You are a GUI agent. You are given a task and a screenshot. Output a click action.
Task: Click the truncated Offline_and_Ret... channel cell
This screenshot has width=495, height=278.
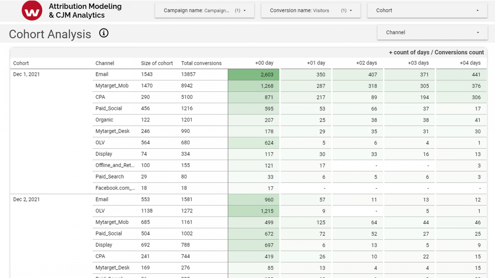[x=115, y=165]
